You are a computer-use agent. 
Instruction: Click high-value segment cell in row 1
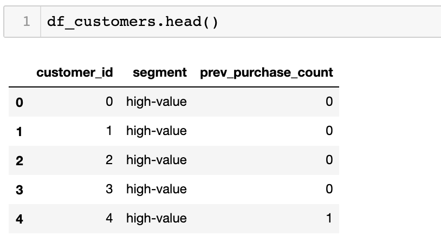157,131
